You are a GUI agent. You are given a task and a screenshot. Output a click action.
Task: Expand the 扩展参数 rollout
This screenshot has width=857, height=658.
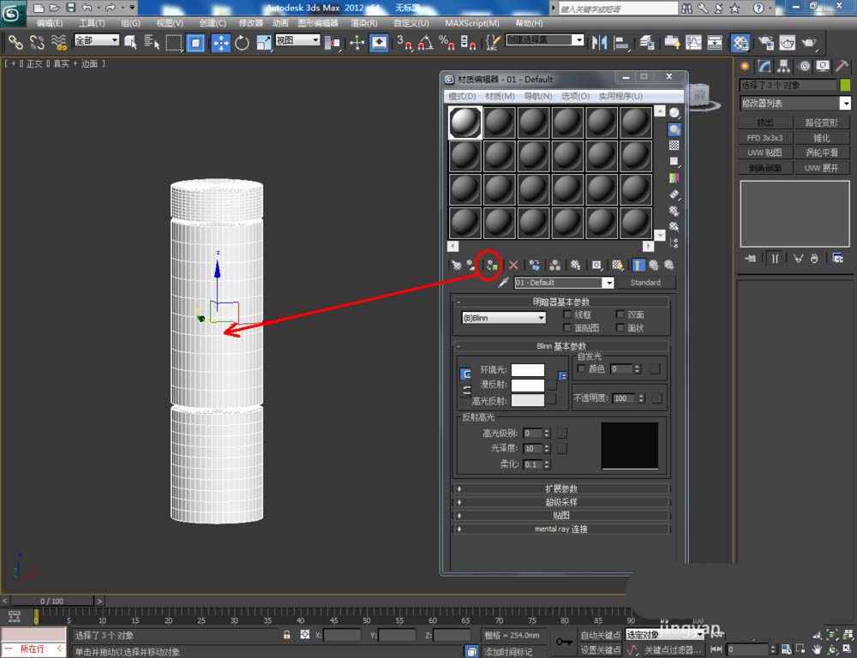(561, 488)
